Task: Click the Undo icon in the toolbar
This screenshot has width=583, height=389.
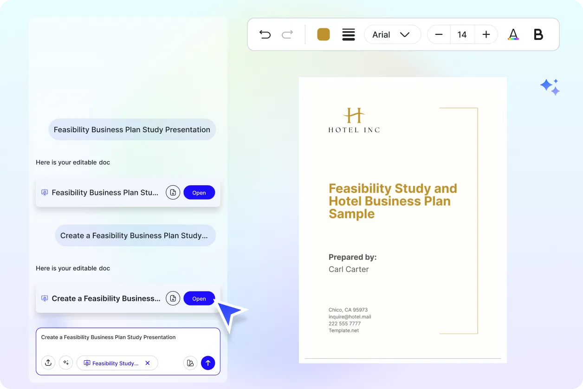Action: pyautogui.click(x=265, y=34)
